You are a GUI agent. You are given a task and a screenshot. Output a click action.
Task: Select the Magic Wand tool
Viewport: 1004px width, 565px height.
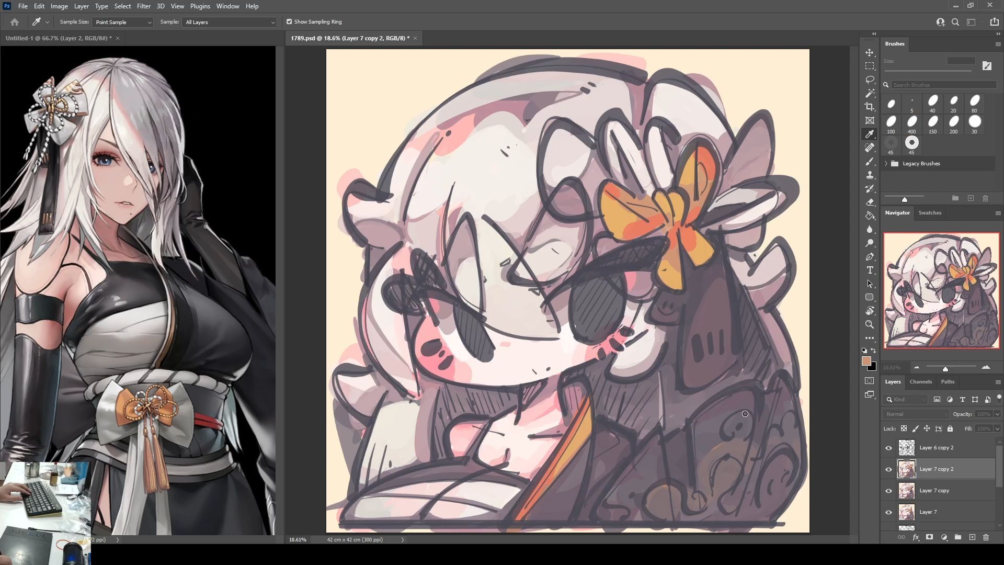point(870,93)
